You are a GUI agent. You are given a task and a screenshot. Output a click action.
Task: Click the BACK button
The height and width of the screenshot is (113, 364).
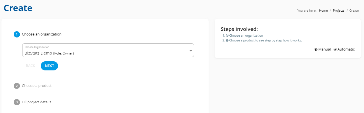[x=30, y=66]
